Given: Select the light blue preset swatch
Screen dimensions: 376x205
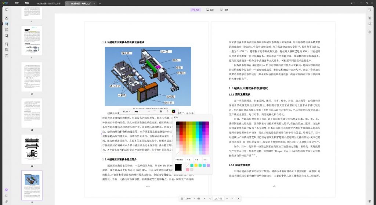Looking at the screenshot, I should pyautogui.click(x=204, y=165).
